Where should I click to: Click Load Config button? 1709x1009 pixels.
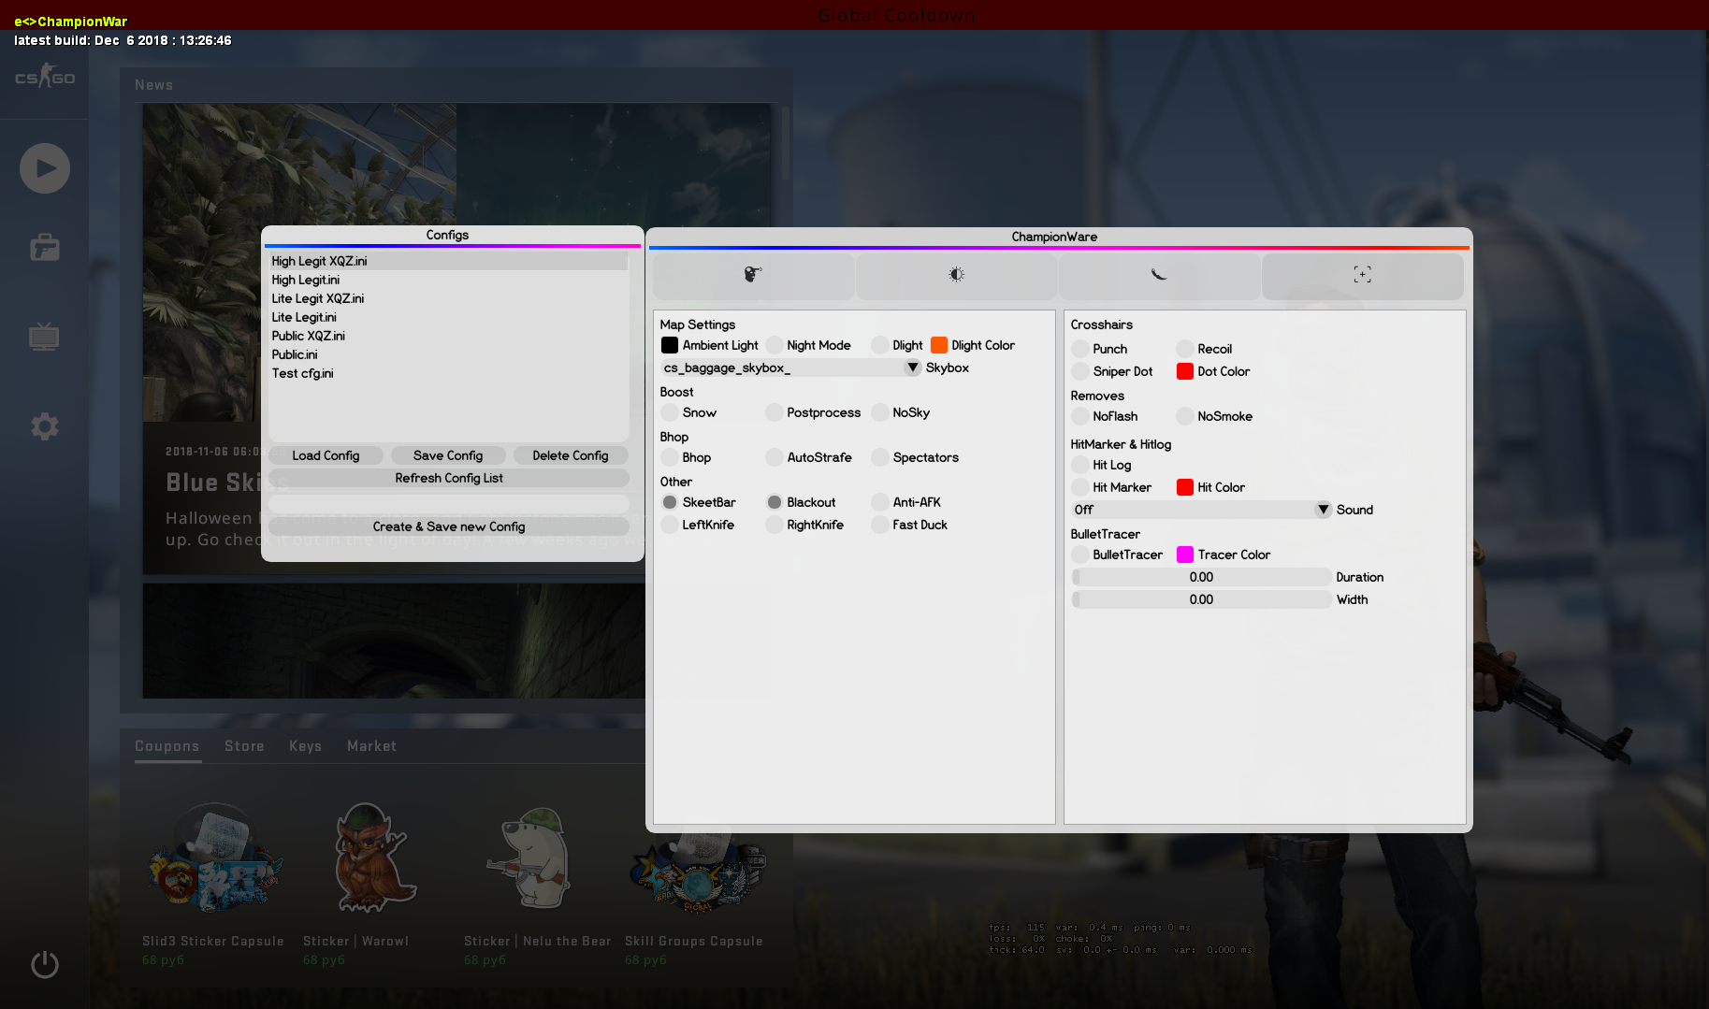coord(326,455)
